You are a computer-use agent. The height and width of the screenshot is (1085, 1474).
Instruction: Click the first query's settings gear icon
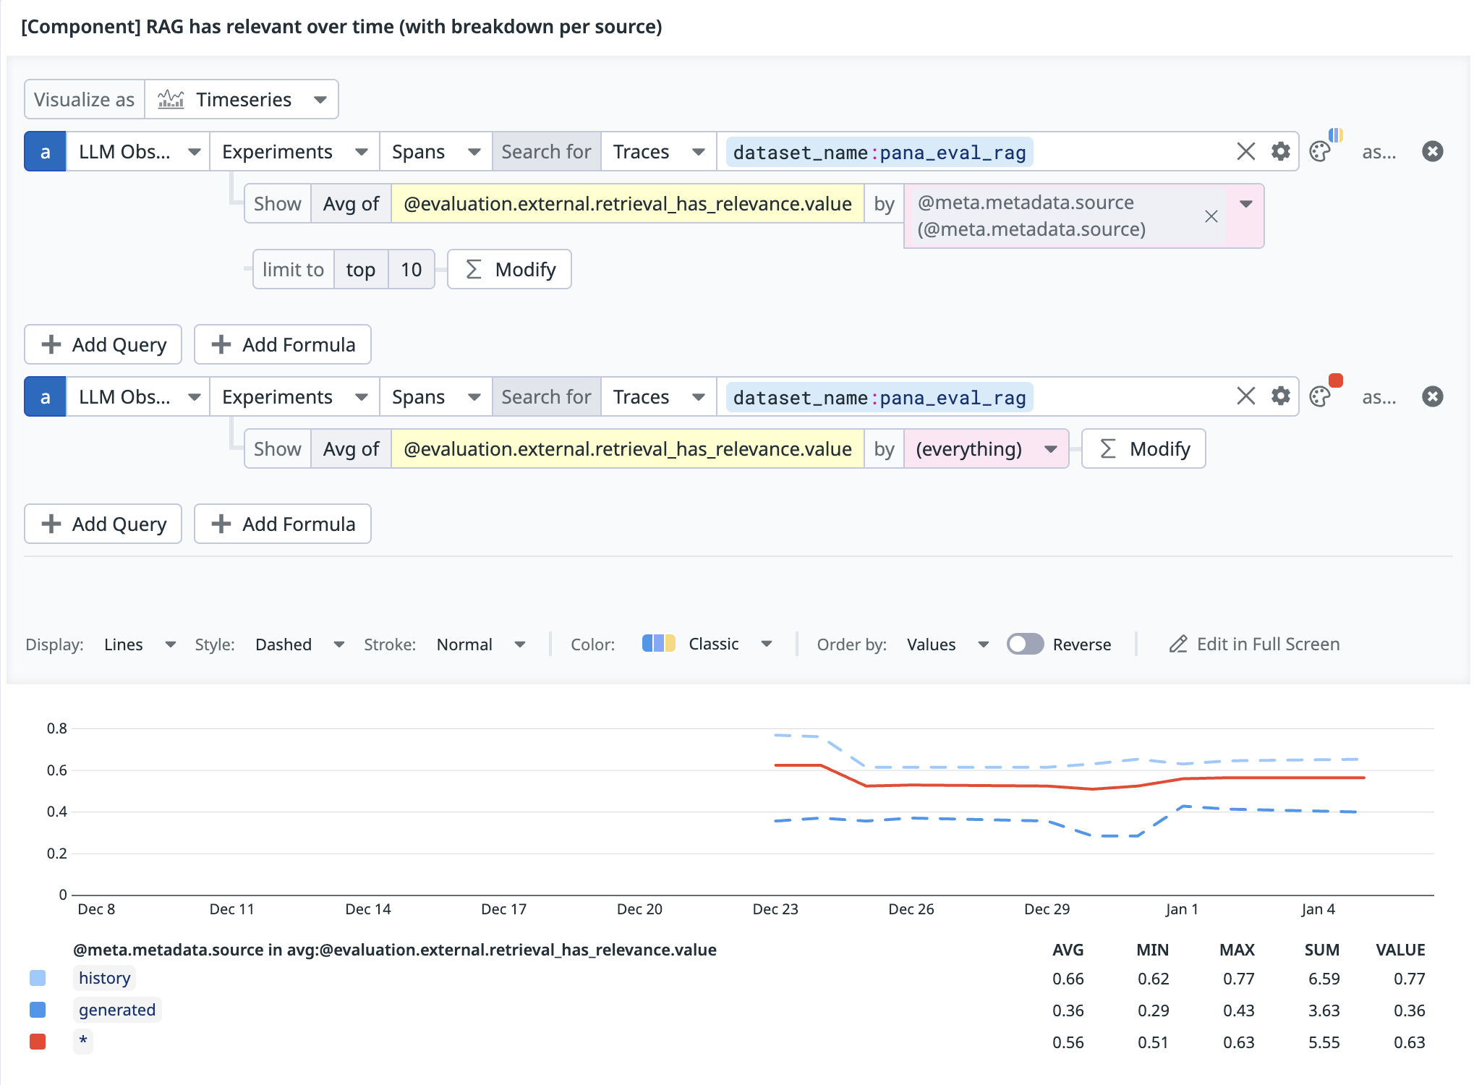pos(1280,151)
